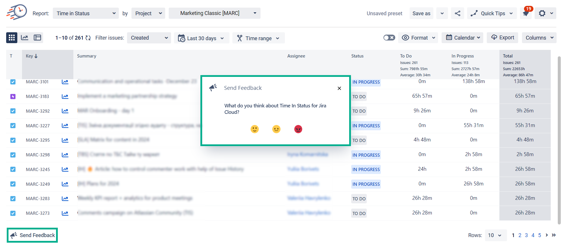
Task: Open the Last 30 days dropdown
Action: [202, 38]
